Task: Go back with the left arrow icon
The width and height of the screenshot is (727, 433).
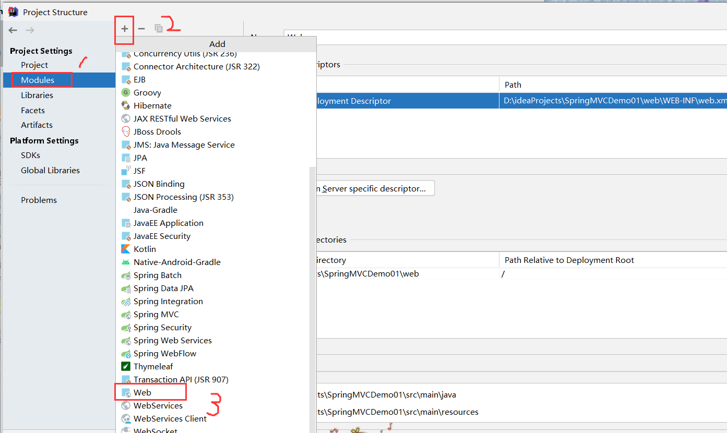Action: coord(13,30)
